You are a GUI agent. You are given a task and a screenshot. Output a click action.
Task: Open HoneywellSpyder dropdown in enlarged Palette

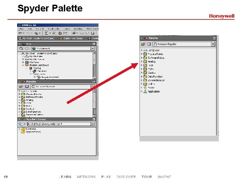(213, 44)
